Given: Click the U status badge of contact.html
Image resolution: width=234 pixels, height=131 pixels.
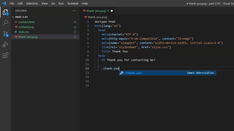Looking at the screenshot, I should (75, 22).
